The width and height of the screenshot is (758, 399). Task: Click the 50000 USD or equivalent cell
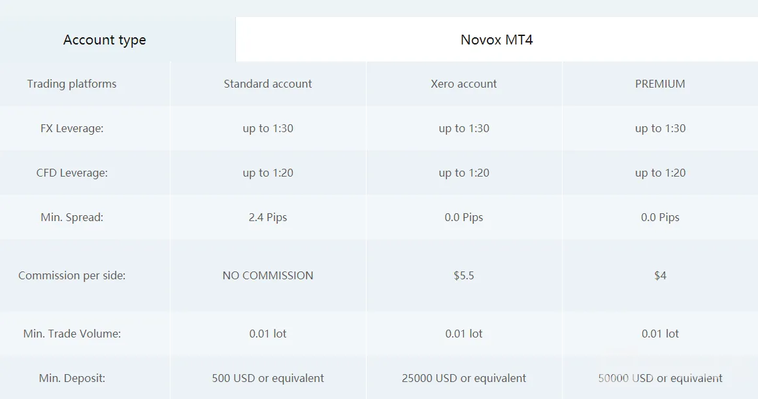[x=660, y=377]
